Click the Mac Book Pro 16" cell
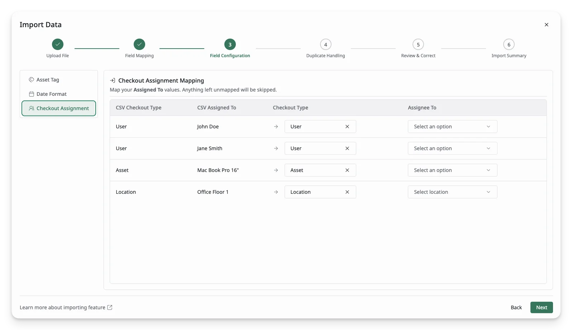 pos(218,170)
